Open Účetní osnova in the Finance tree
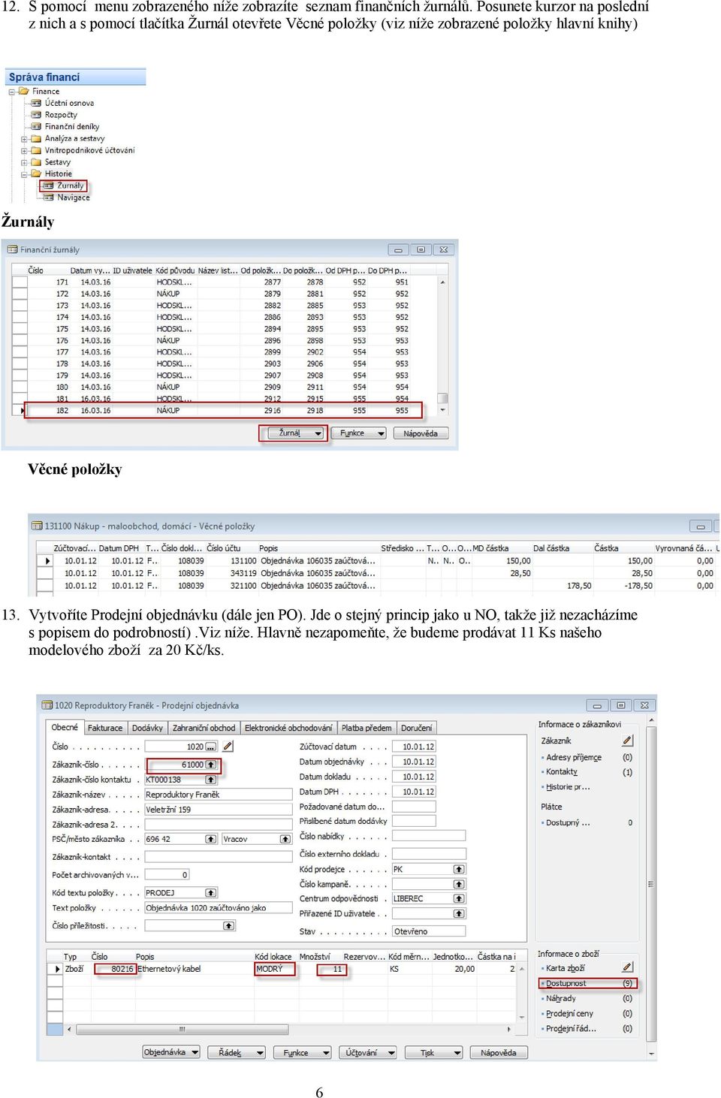 click(x=69, y=103)
